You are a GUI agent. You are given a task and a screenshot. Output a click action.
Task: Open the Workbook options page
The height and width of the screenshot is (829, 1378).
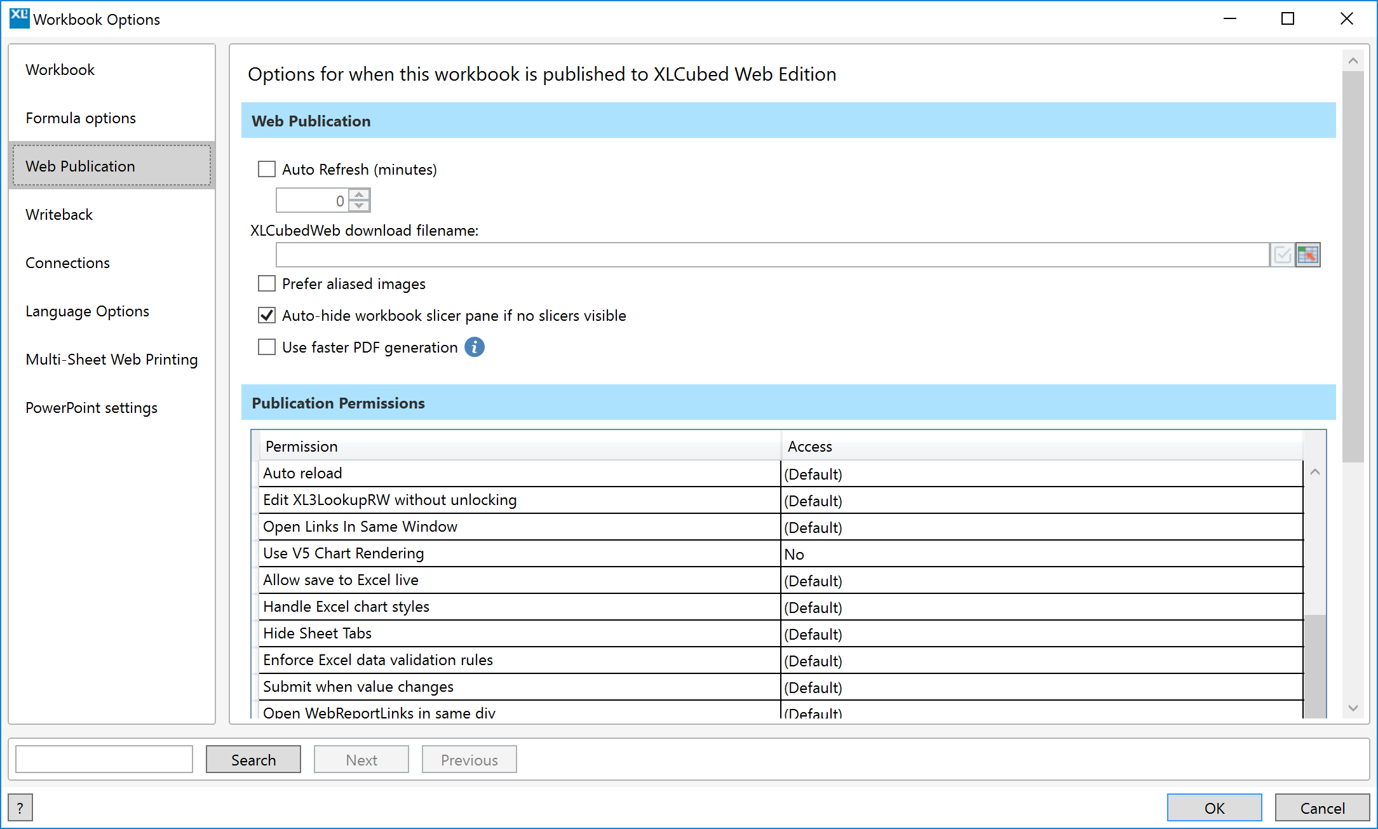tap(112, 69)
